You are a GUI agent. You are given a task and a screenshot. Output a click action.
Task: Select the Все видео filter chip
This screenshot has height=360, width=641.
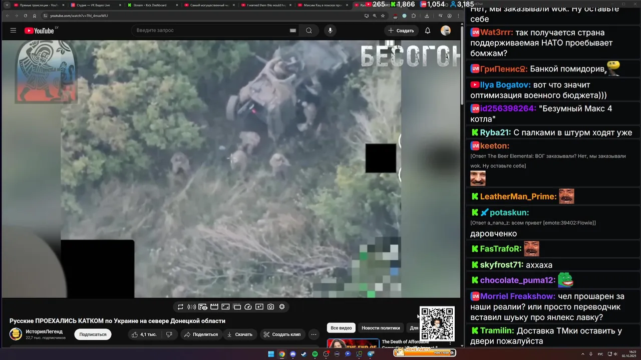click(x=342, y=328)
